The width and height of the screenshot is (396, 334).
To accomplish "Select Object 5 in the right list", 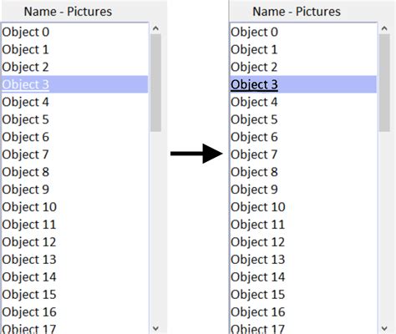I will coord(303,119).
